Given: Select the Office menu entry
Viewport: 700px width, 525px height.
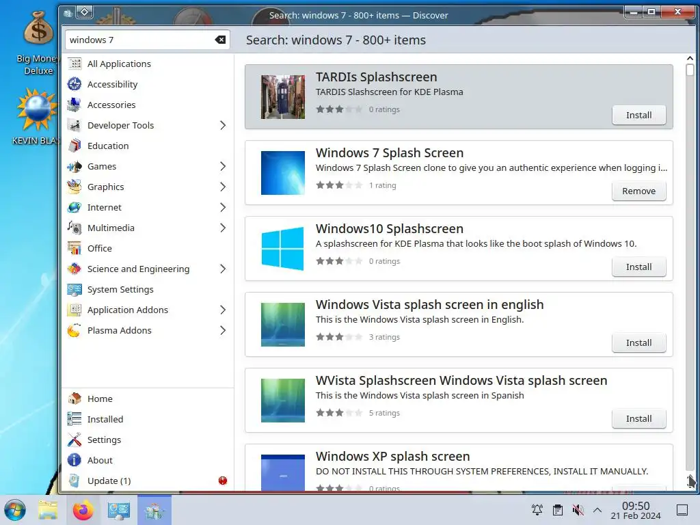Looking at the screenshot, I should [x=148, y=249].
